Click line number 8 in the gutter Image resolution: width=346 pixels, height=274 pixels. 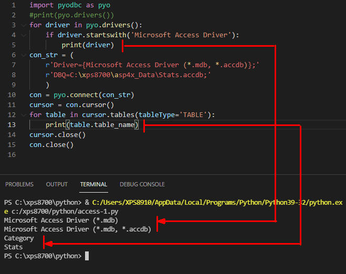(x=14, y=75)
